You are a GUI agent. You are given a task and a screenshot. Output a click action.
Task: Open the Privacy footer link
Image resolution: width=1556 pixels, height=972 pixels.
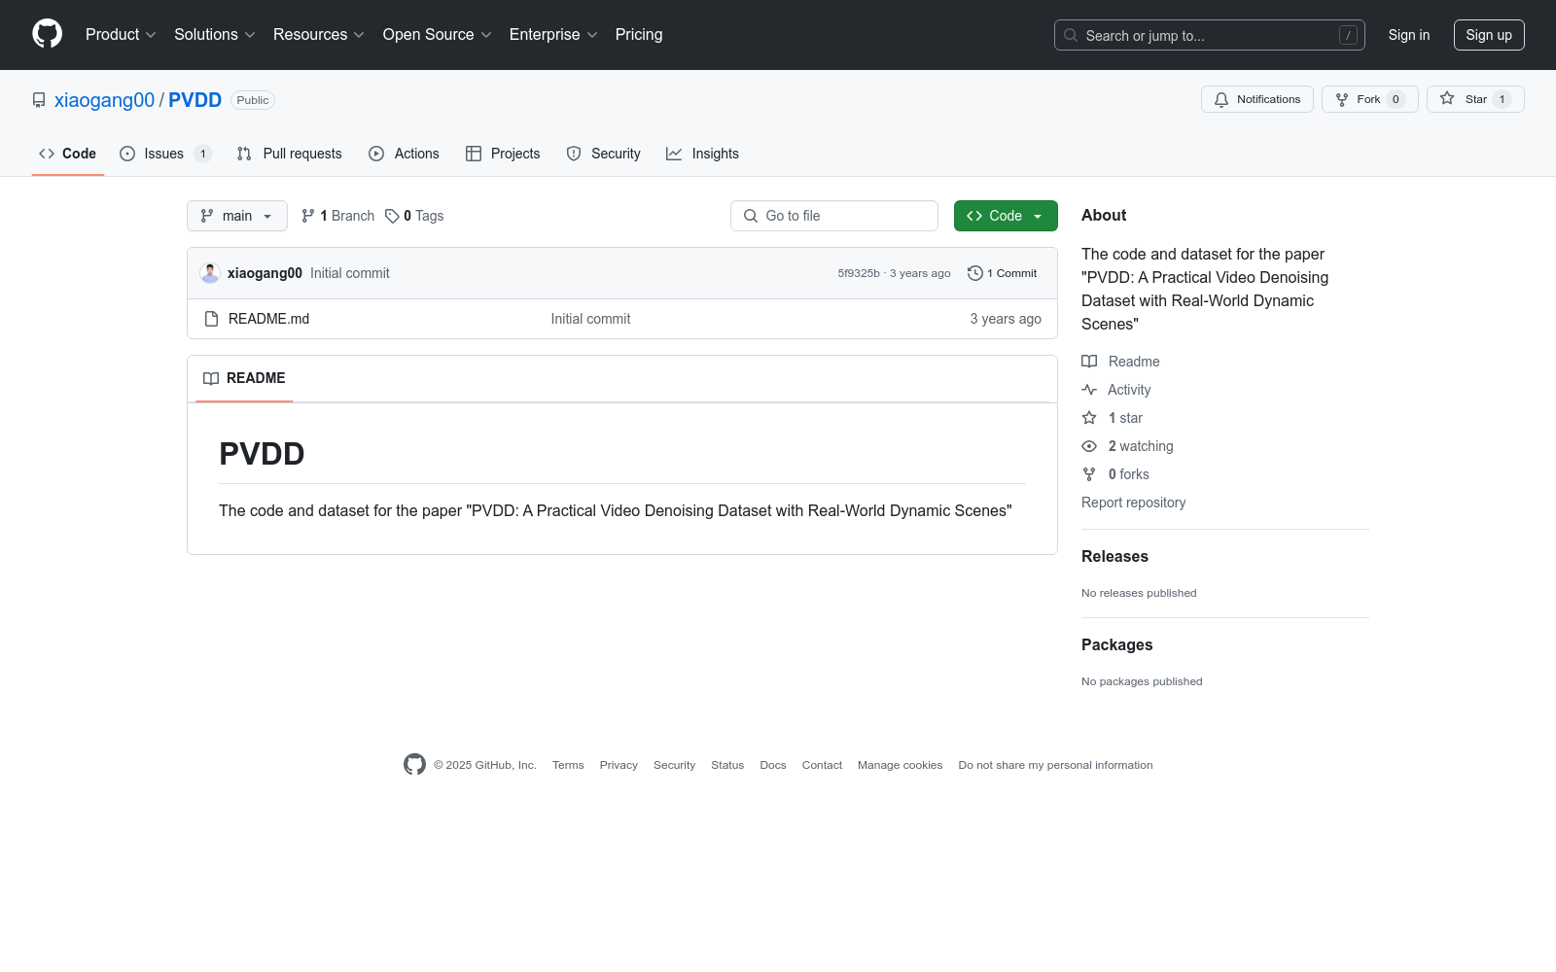click(619, 765)
